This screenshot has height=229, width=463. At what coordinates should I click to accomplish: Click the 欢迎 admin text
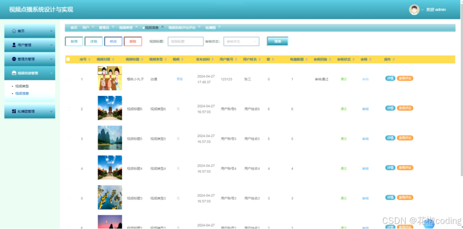[x=436, y=10]
